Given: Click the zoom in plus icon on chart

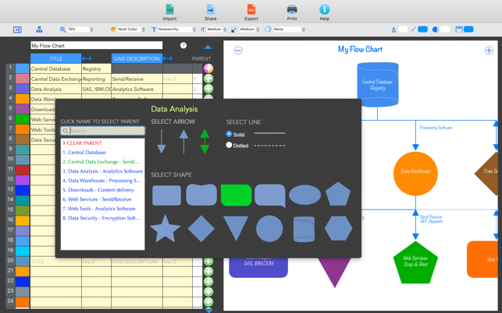Looking at the screenshot, I should click(489, 51).
